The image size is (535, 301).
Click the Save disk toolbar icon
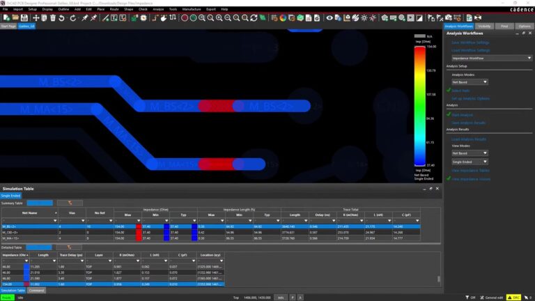pyautogui.click(x=24, y=17)
